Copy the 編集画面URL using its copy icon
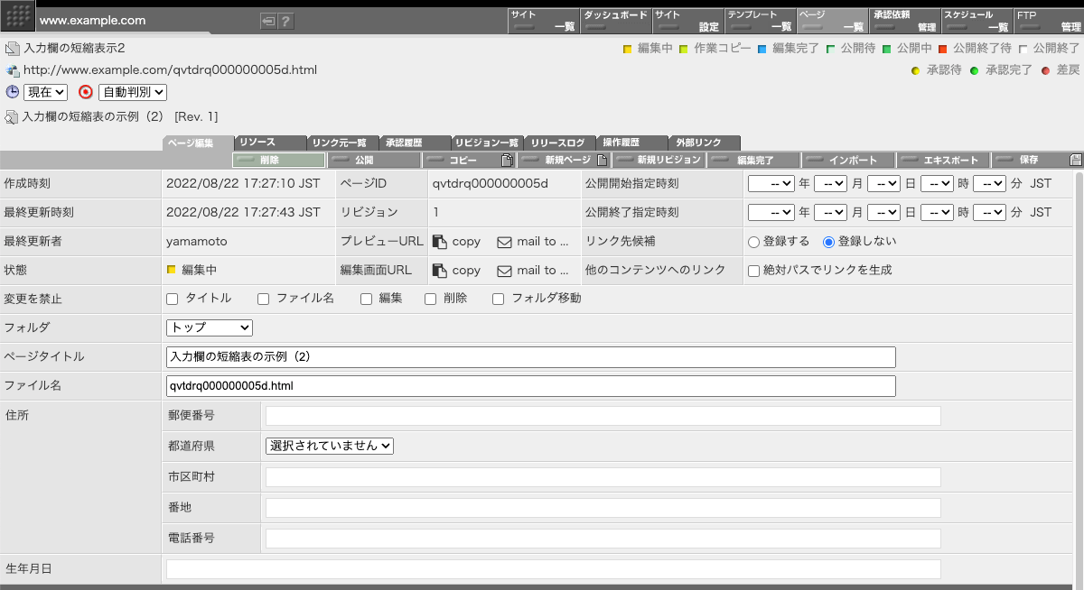This screenshot has height=590, width=1084. coord(440,270)
